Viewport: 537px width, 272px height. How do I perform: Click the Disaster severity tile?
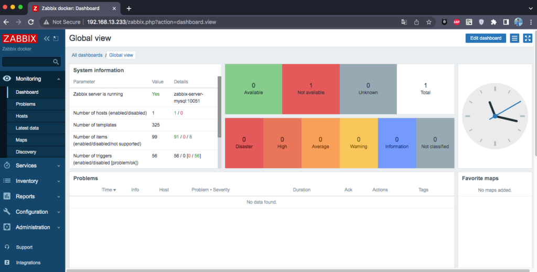coord(244,143)
